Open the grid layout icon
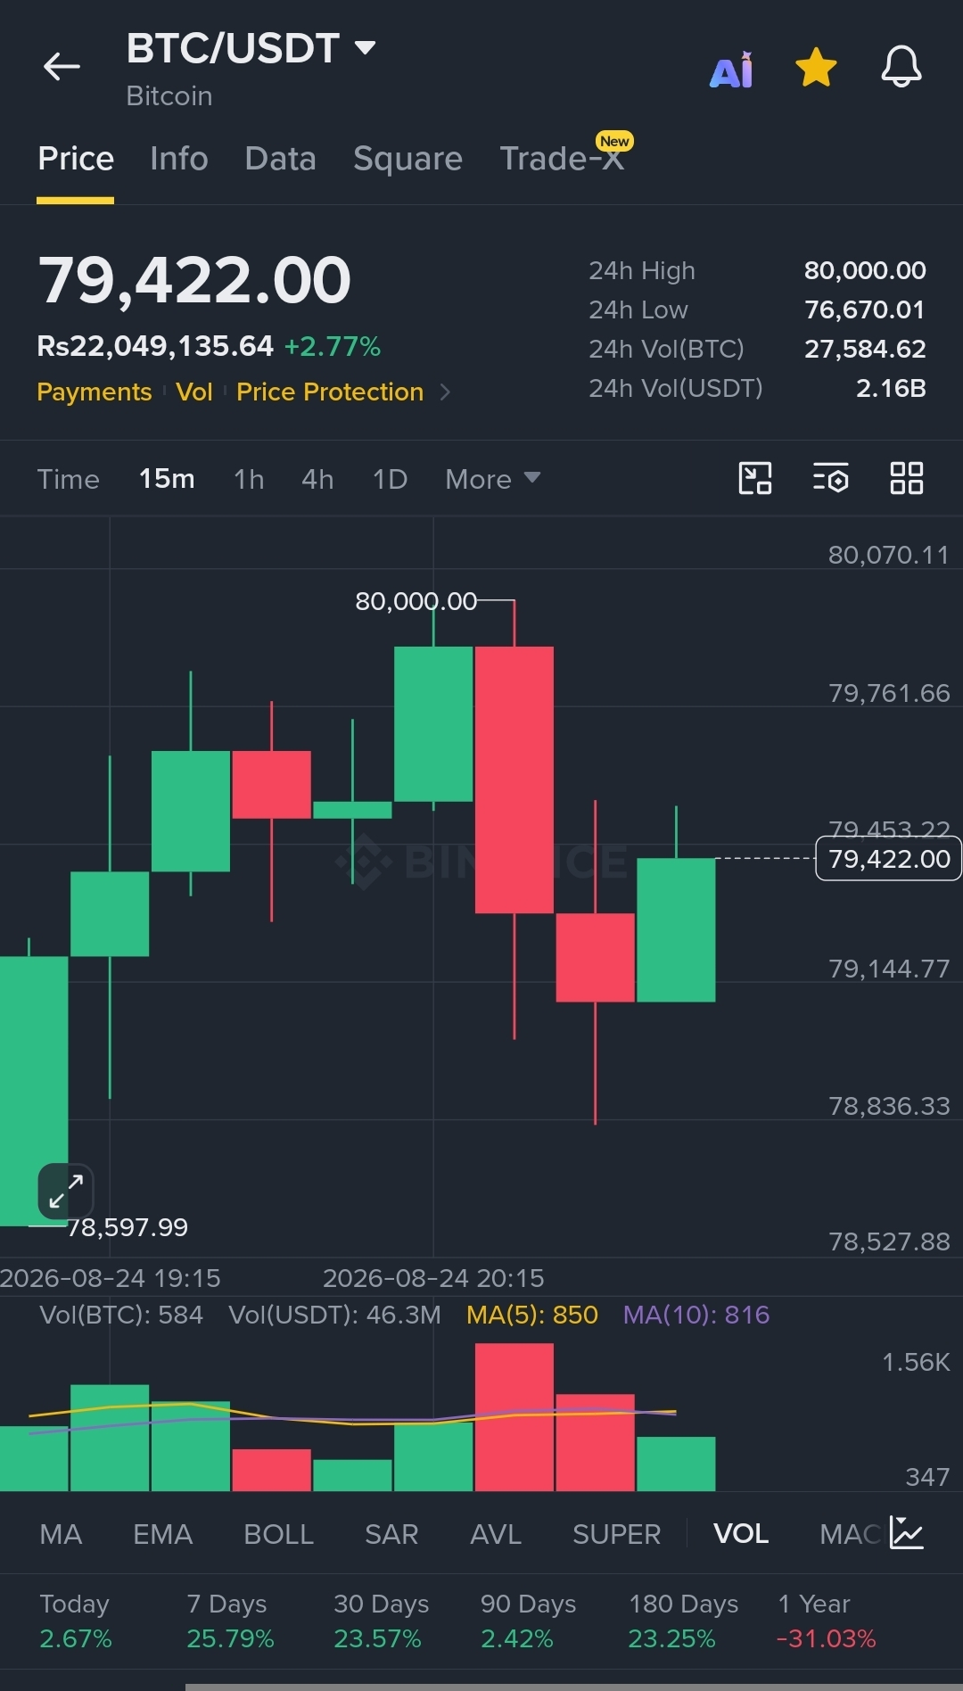The width and height of the screenshot is (963, 1691). tap(907, 478)
